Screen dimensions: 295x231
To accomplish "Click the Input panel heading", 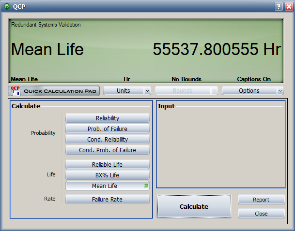I will point(166,106).
